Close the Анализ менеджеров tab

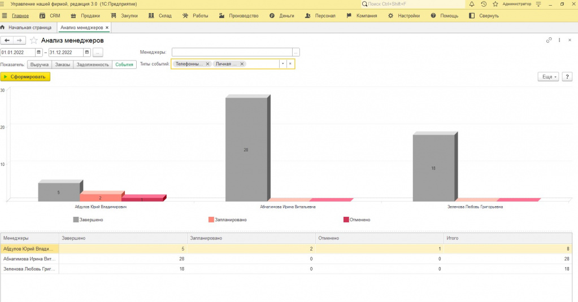click(x=107, y=28)
